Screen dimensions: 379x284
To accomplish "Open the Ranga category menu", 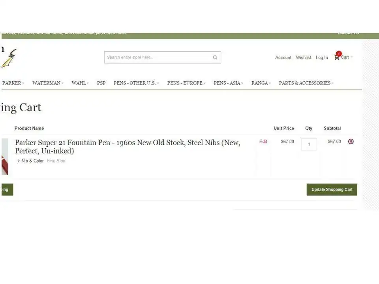I will (x=261, y=83).
